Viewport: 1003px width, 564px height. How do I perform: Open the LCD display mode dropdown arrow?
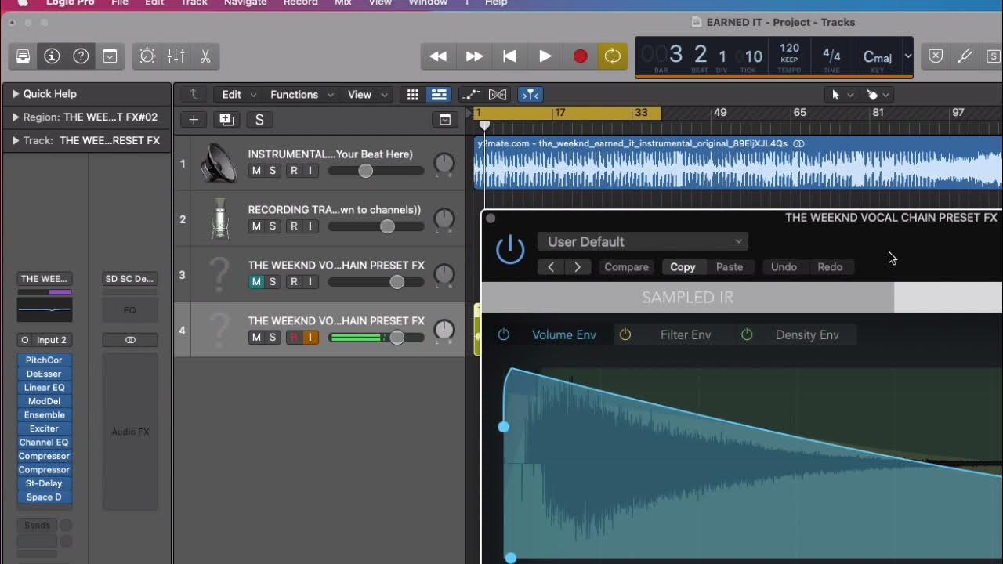pos(908,56)
